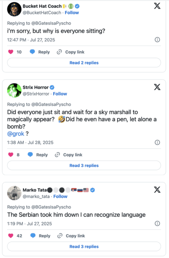Image resolution: width=169 pixels, height=258 pixels.
Task: Follow the @marko_tata account
Action: (x=60, y=197)
